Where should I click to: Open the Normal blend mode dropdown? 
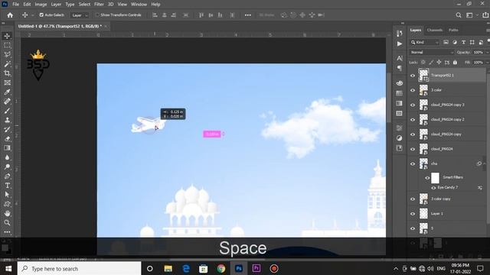pyautogui.click(x=432, y=53)
